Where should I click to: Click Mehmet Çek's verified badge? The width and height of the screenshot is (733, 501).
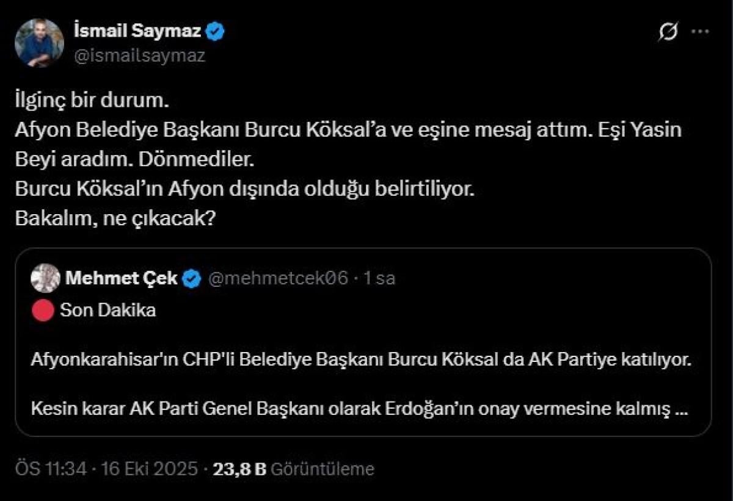click(x=193, y=279)
